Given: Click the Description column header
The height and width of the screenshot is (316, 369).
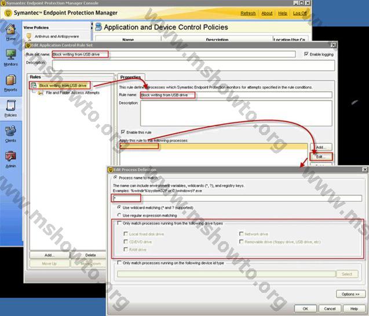Looking at the screenshot, I should click(x=217, y=39).
